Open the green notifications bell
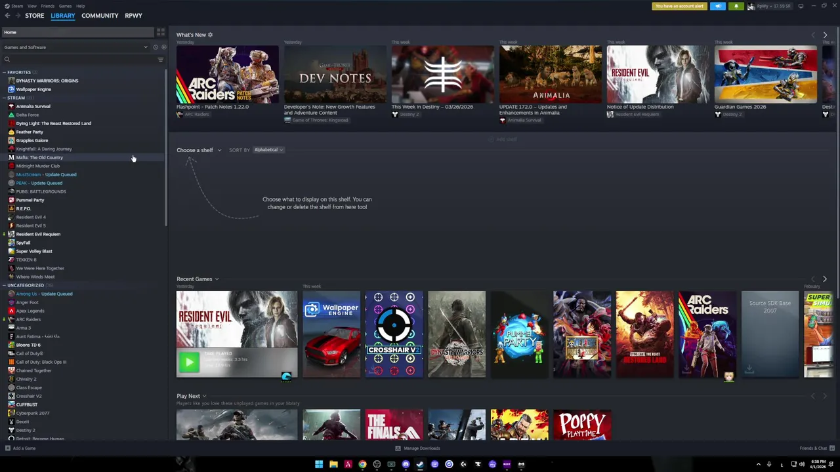This screenshot has width=840, height=472. click(736, 7)
